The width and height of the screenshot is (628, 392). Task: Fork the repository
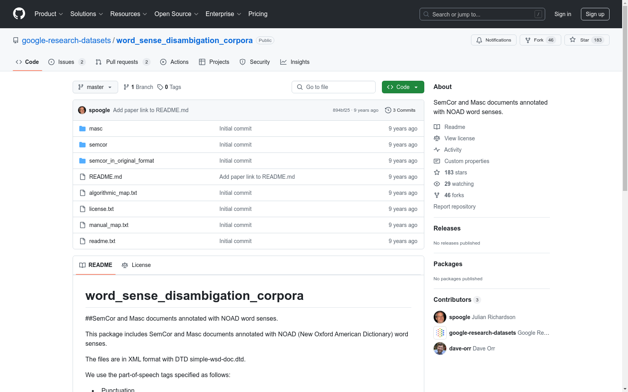540,40
